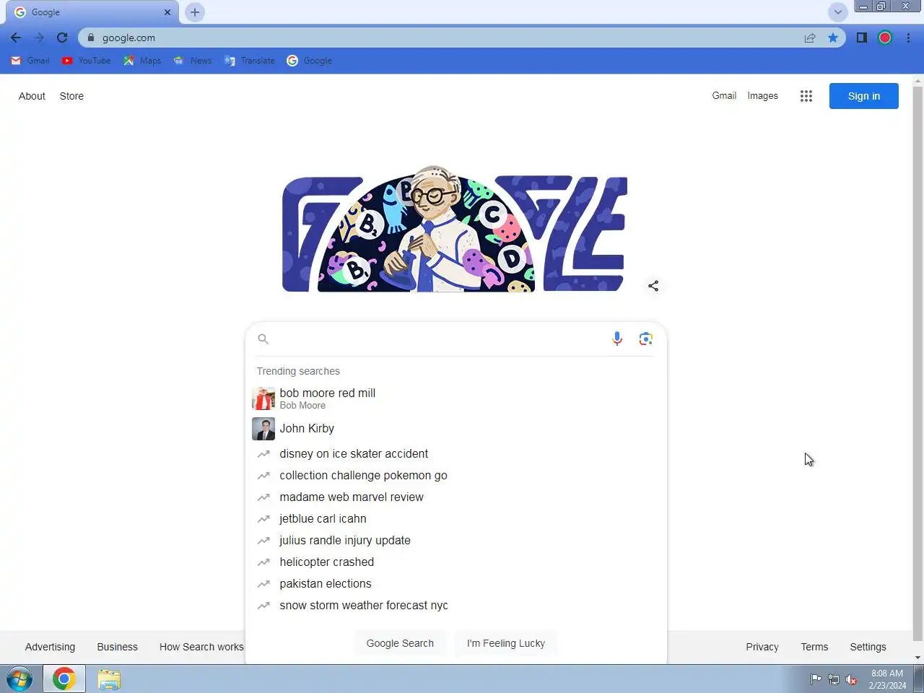Screen dimensions: 924x693
Task: Click the Chrome profile avatar icon
Action: (x=885, y=38)
